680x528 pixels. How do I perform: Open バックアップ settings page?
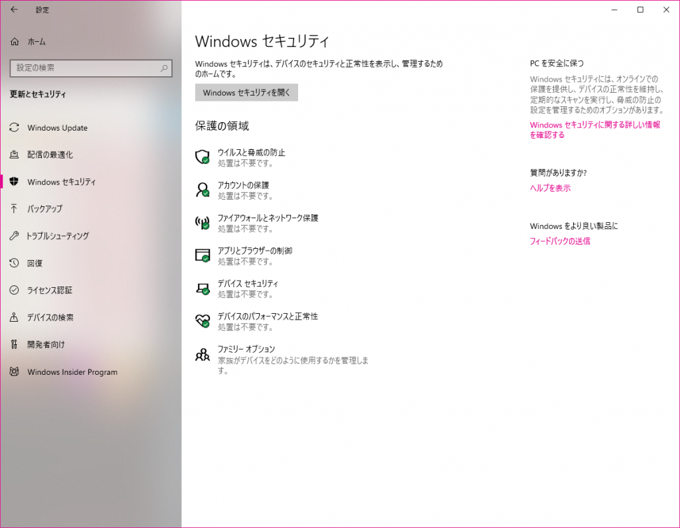pos(44,209)
